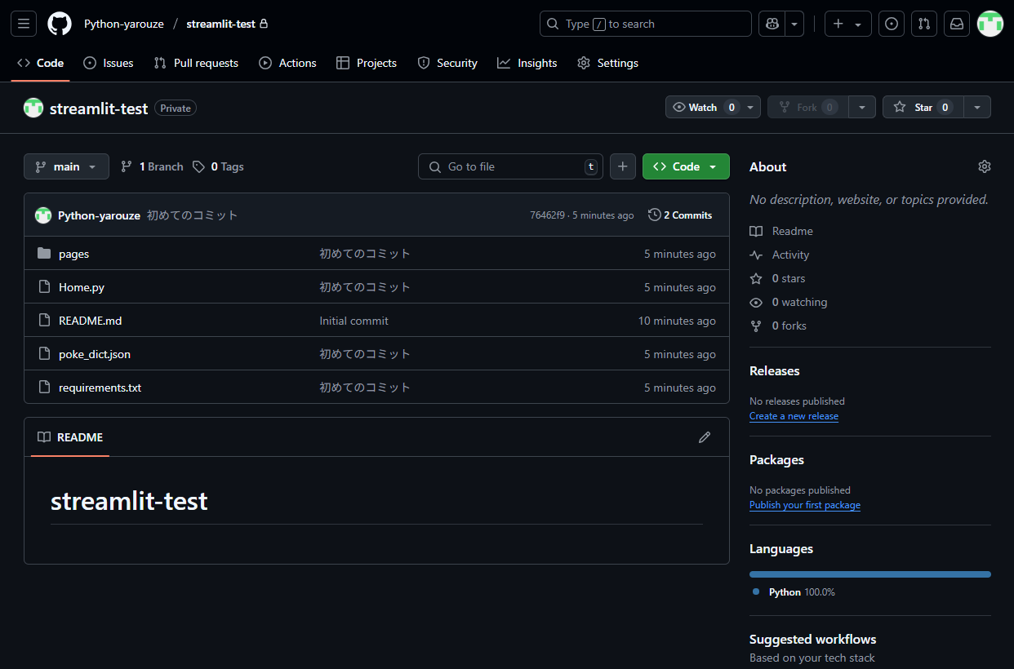The height and width of the screenshot is (669, 1014).
Task: Open the poke_dict.json file
Action: (x=95, y=354)
